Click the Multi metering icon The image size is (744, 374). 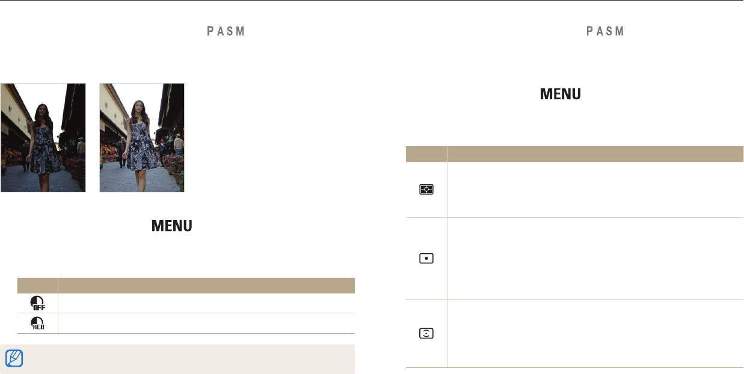click(426, 189)
